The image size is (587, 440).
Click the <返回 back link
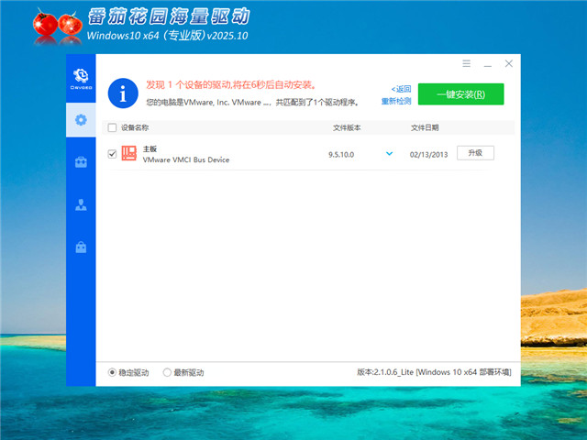(401, 89)
